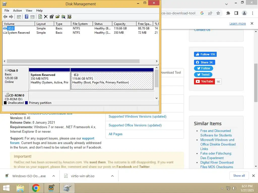Image resolution: width=258 pixels, height=193 pixels.
Task: Sort by the File System column header
Action: (x=82, y=24)
